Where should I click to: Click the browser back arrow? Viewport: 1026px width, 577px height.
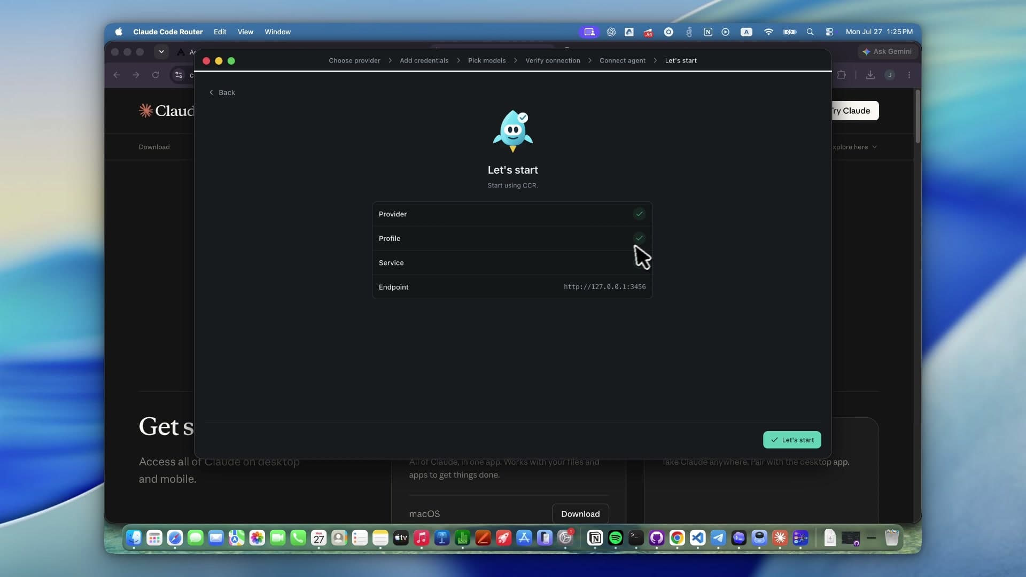coord(116,75)
